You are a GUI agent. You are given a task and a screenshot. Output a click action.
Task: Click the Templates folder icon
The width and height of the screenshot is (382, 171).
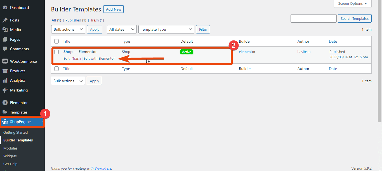(5, 112)
